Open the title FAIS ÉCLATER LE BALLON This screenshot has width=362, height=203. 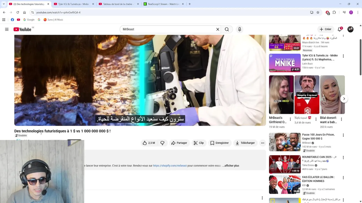point(318,179)
